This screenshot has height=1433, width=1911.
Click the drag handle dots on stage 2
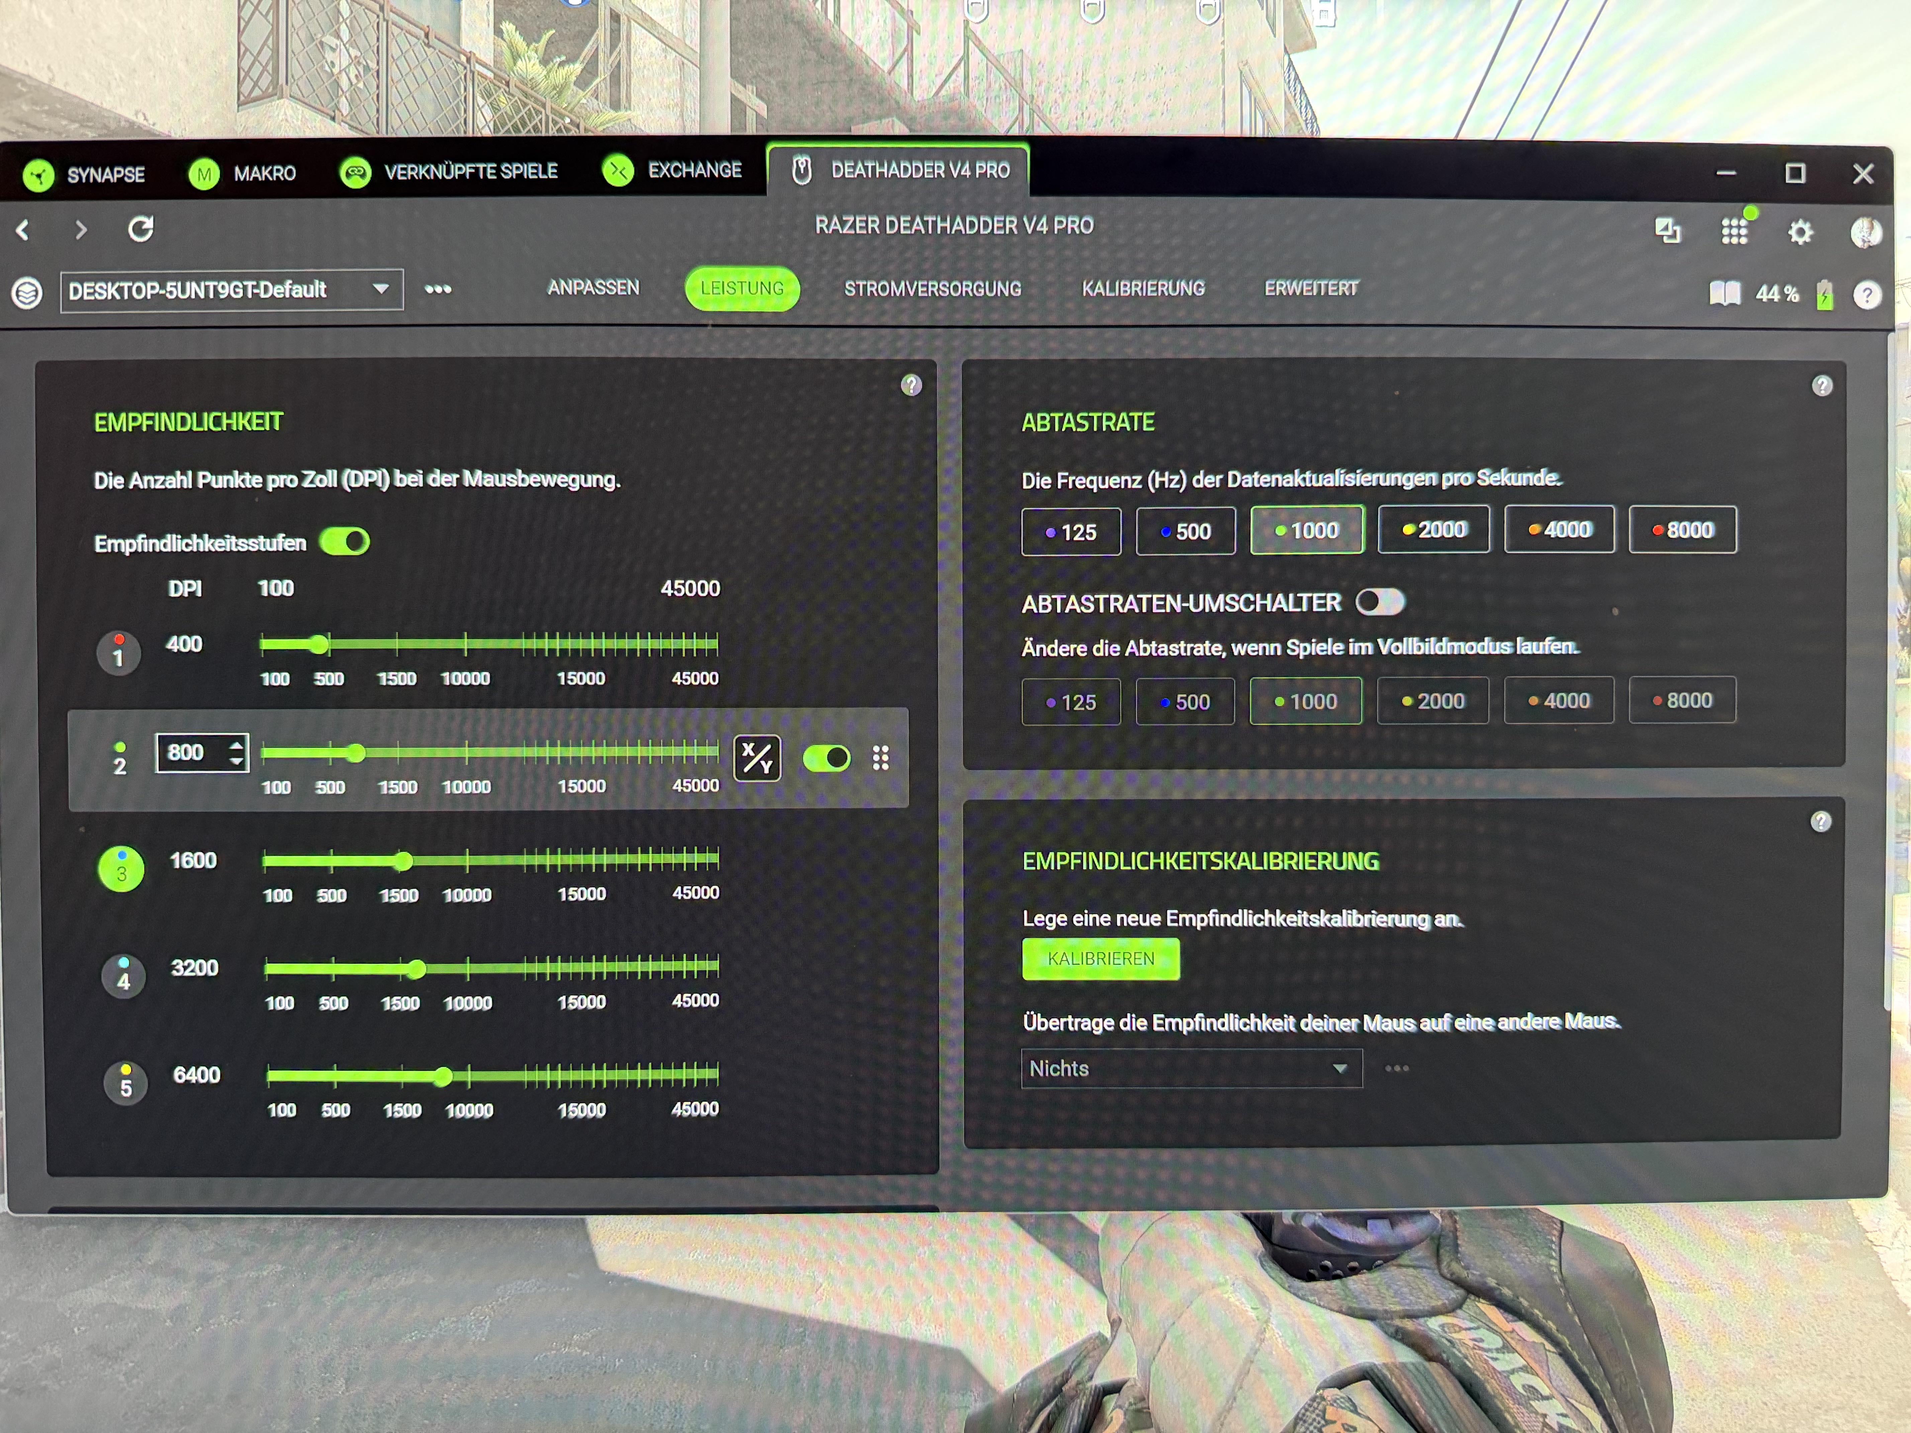click(880, 758)
